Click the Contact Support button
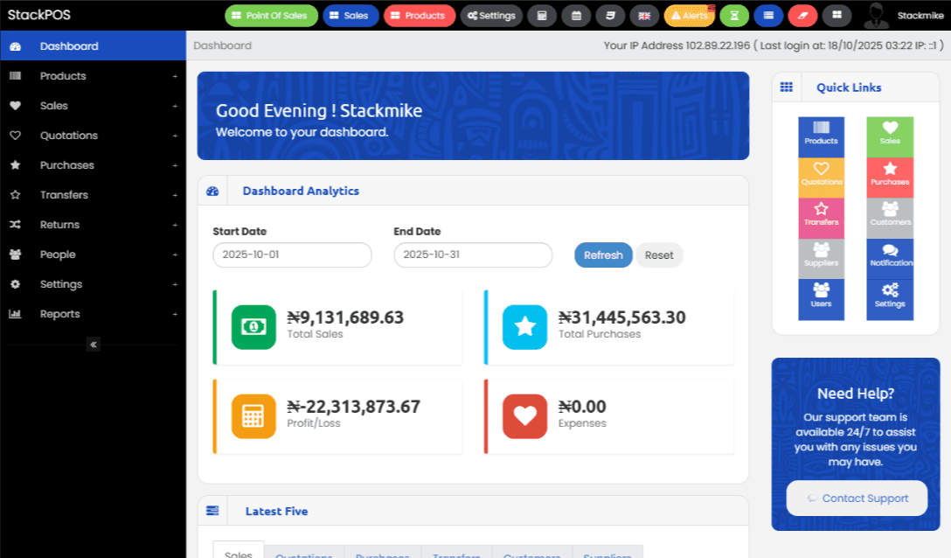This screenshot has height=558, width=951. point(857,499)
